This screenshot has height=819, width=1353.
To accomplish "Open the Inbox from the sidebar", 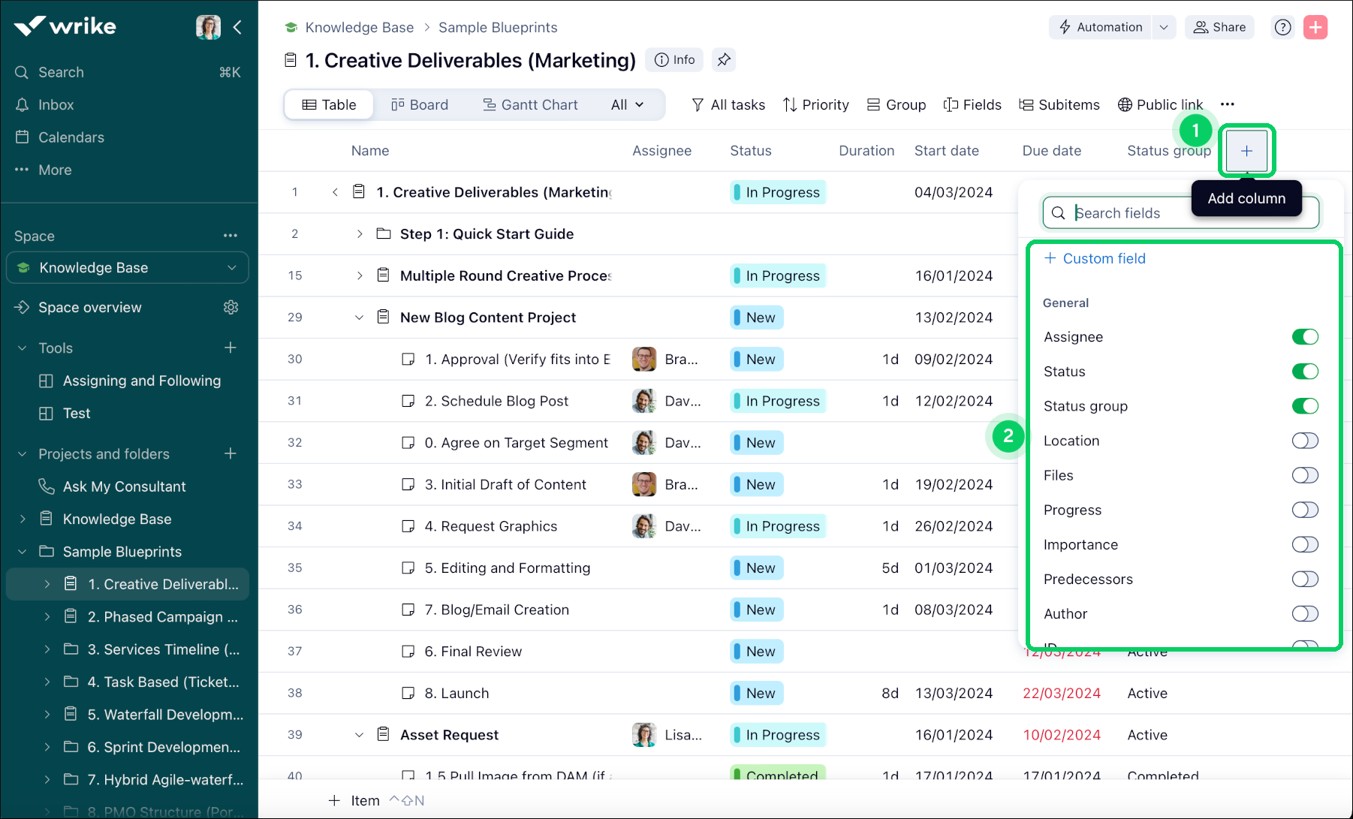I will tap(55, 104).
